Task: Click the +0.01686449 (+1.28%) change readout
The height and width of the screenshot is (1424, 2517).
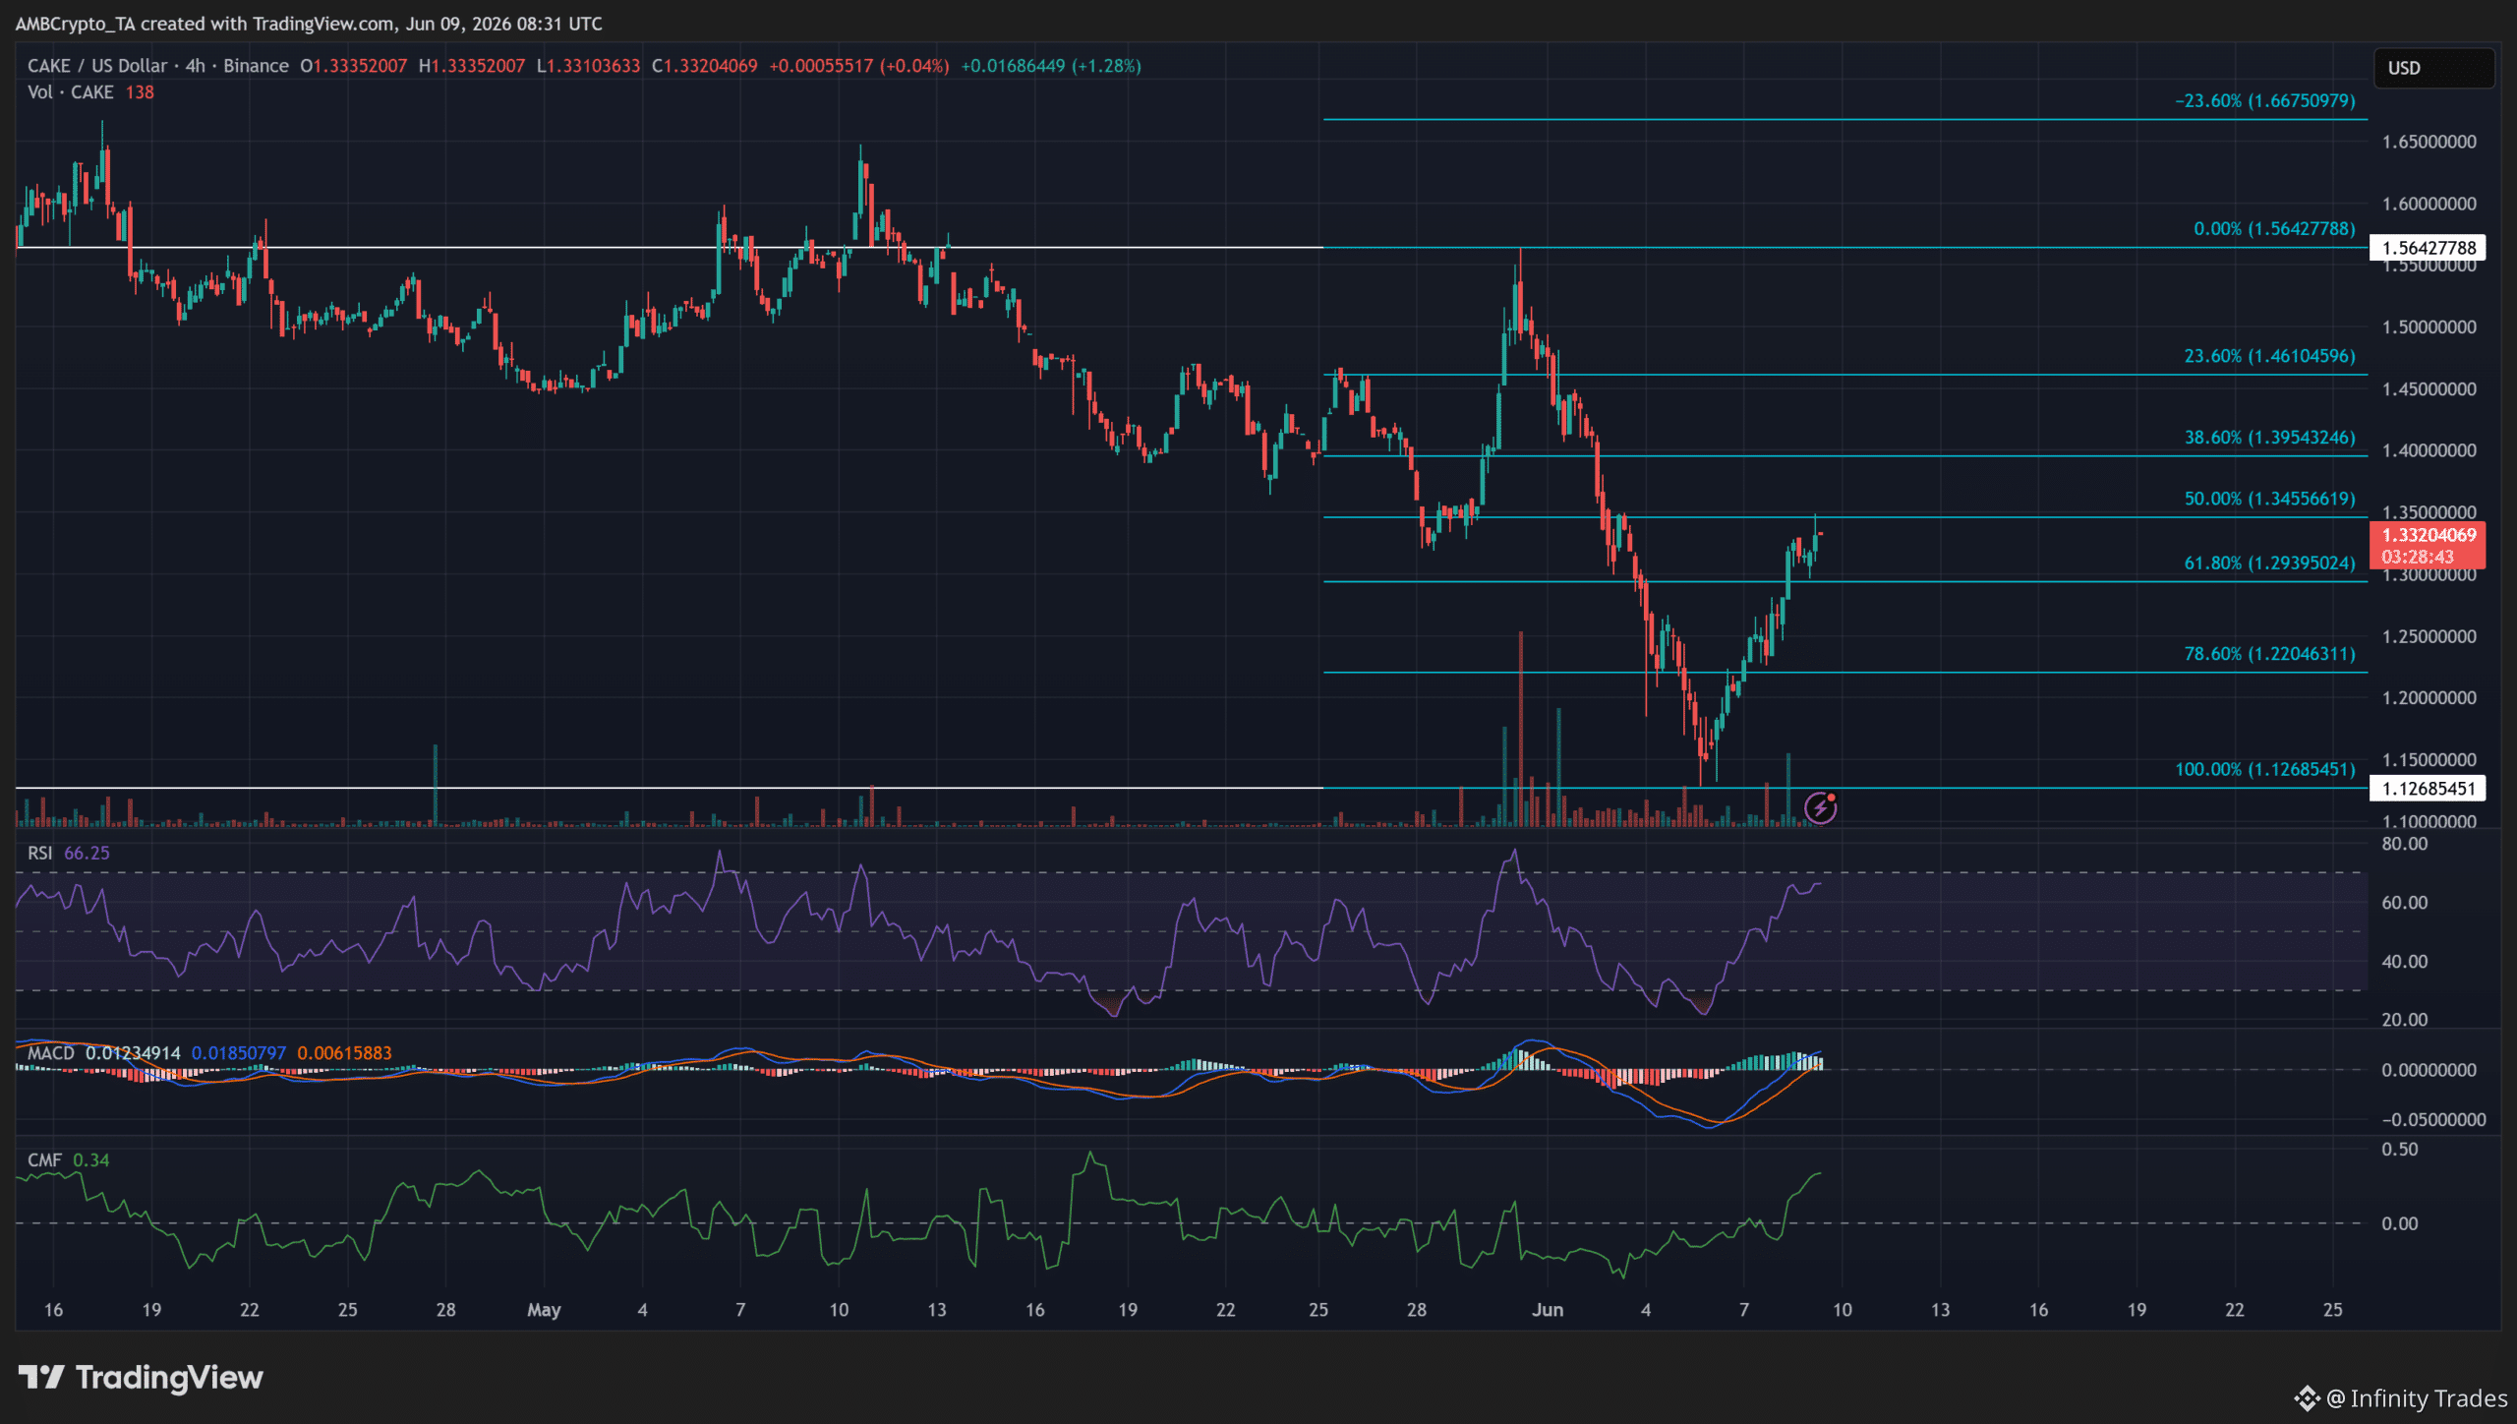Action: (1051, 66)
